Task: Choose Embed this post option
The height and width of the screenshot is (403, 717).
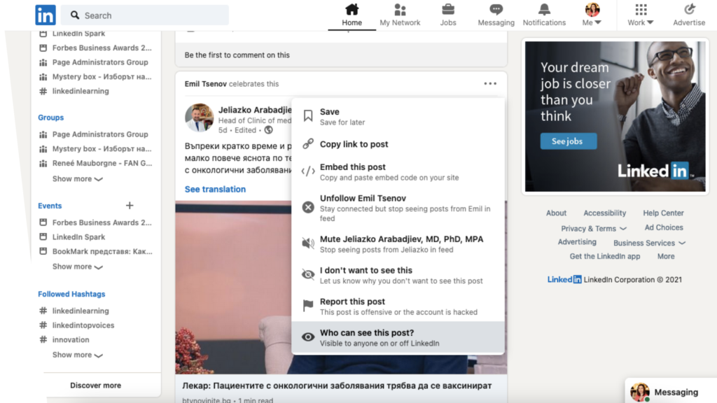Action: point(398,172)
